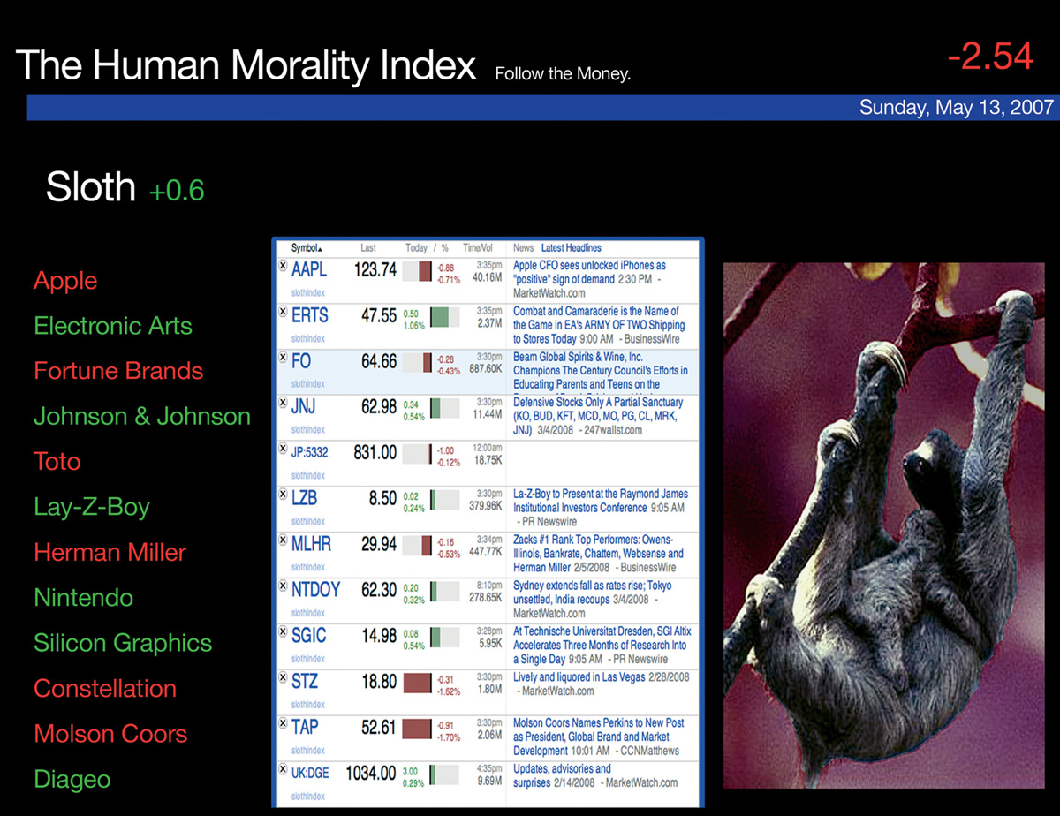Open the MLHR ticker symbol
This screenshot has width=1060, height=816.
tap(312, 545)
